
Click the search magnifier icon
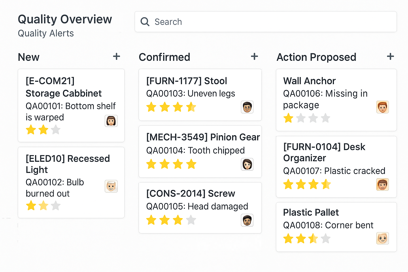[145, 22]
